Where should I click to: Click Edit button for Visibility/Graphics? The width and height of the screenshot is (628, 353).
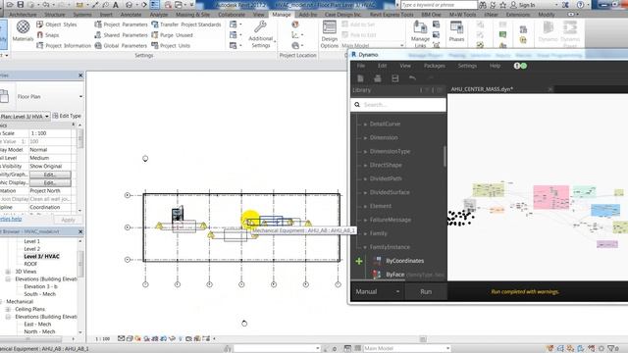point(50,175)
